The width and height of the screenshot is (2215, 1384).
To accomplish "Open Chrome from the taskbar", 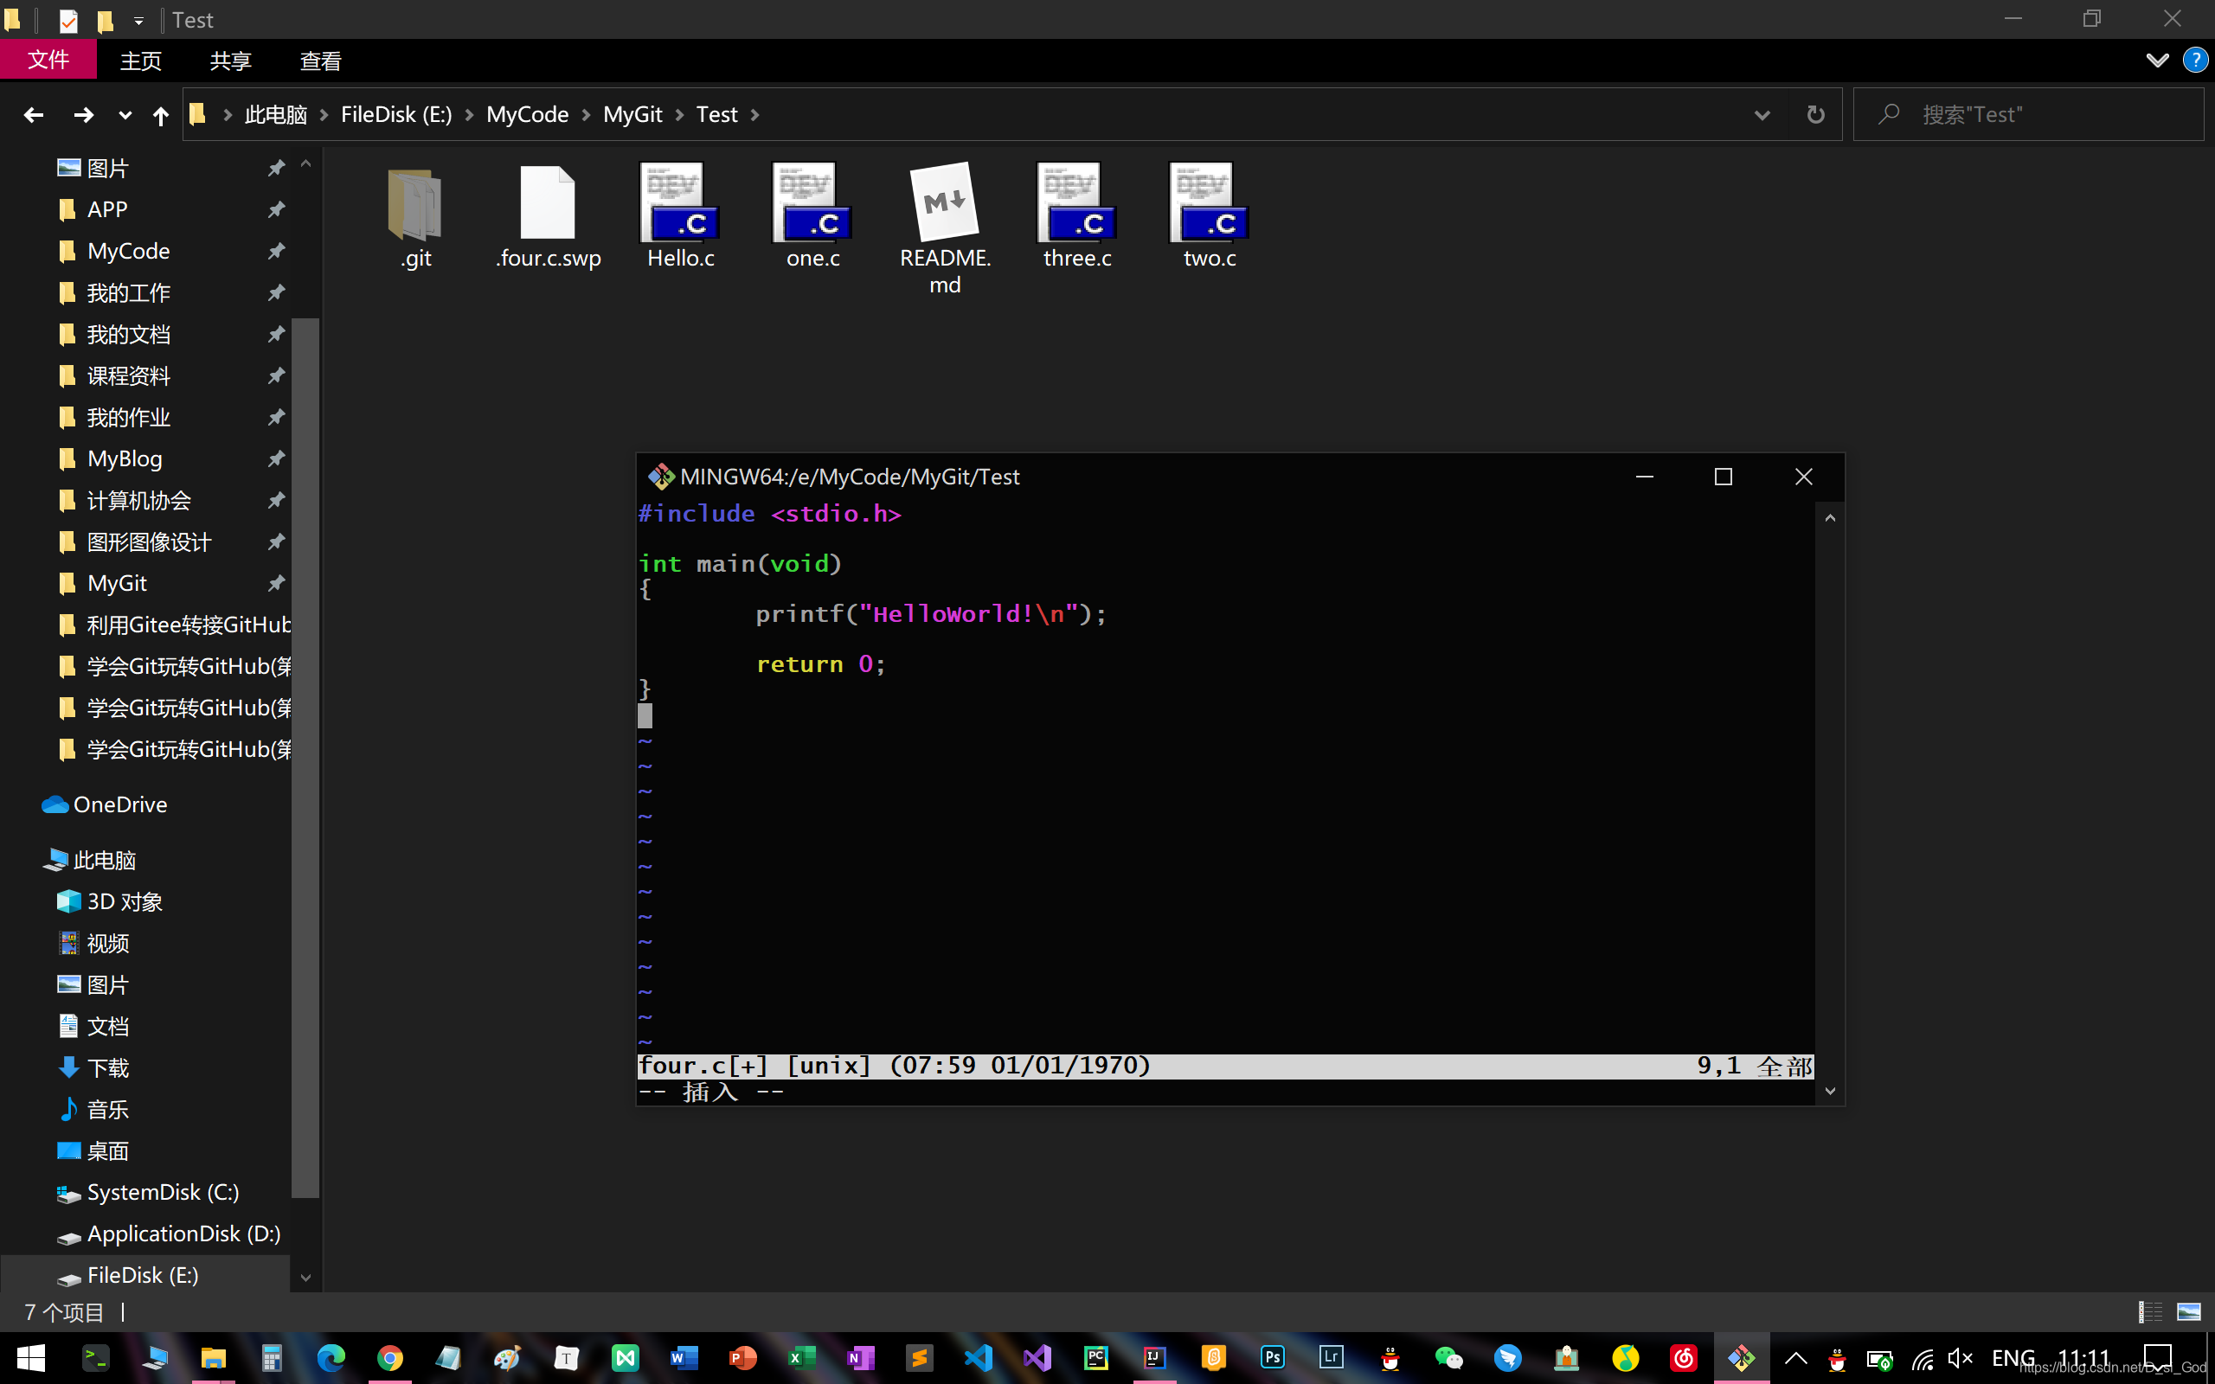I will (x=390, y=1358).
